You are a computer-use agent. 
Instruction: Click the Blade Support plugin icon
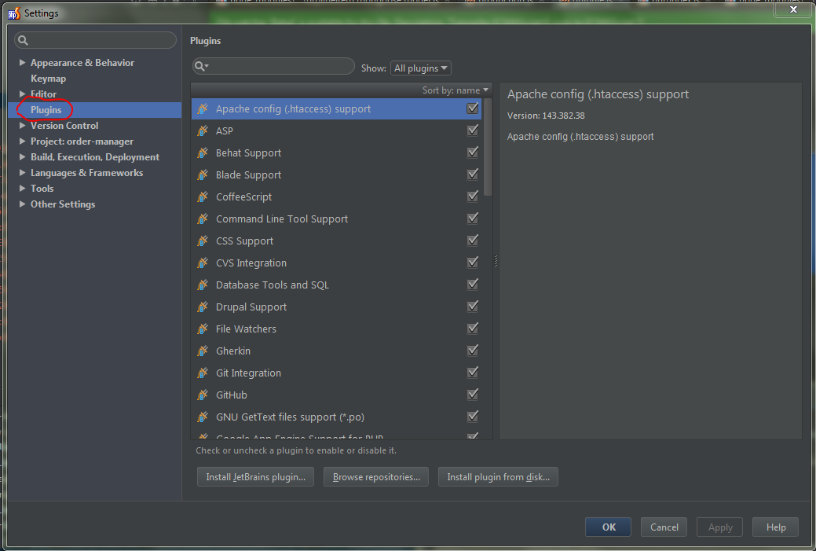coord(203,175)
